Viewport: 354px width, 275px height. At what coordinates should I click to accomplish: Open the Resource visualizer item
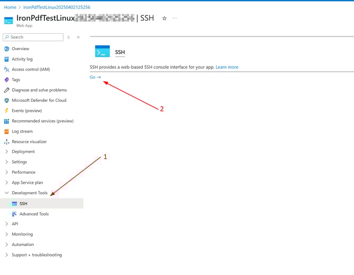29,141
